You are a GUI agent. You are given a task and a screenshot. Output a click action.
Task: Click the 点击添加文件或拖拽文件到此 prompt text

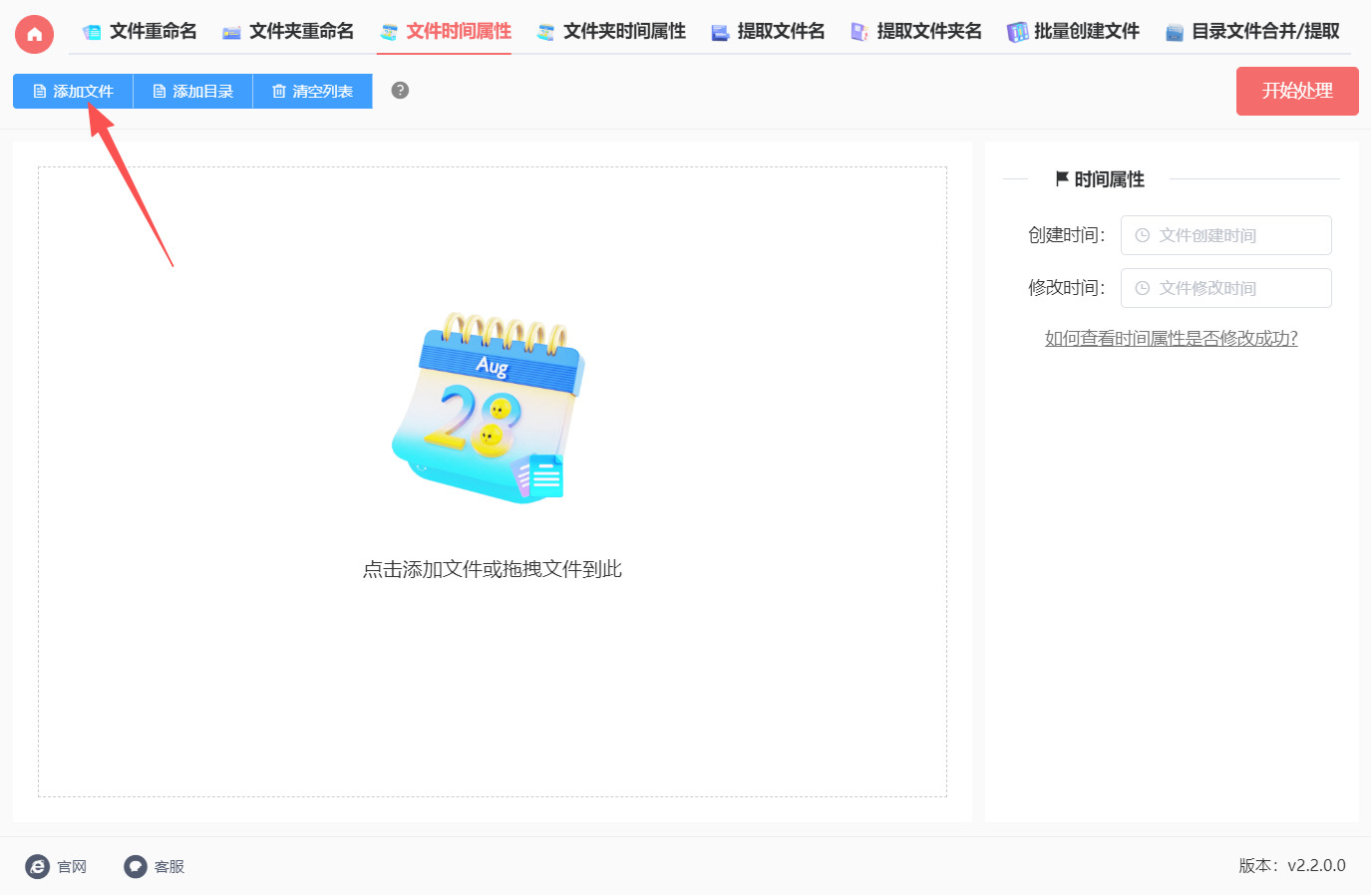[x=493, y=569]
